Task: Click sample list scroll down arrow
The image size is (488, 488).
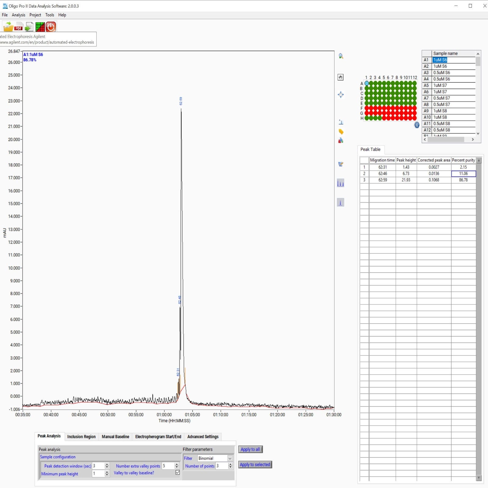Action: point(478,133)
